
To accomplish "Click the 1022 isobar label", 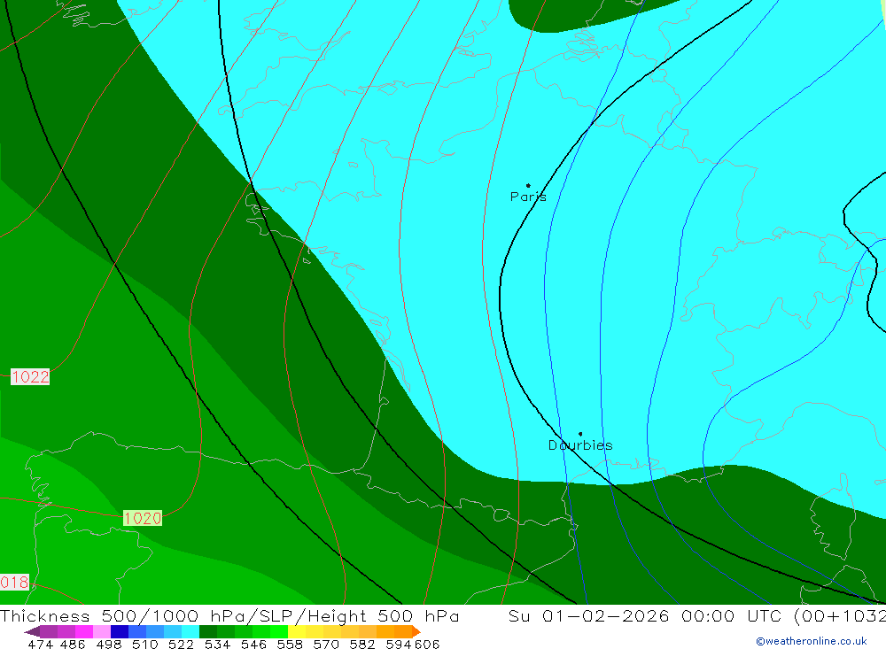I will (x=30, y=377).
